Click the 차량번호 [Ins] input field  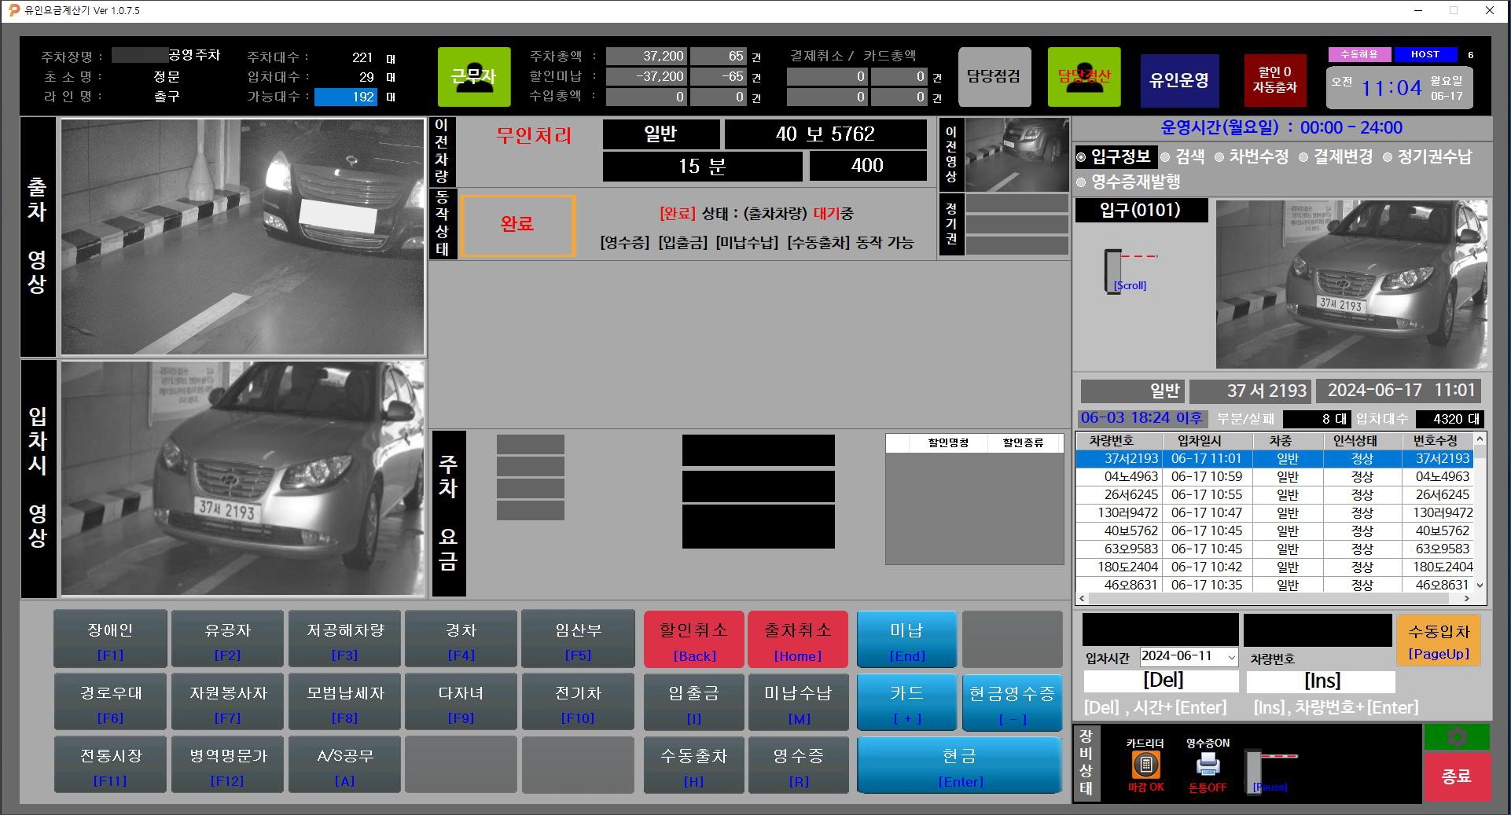[1322, 681]
